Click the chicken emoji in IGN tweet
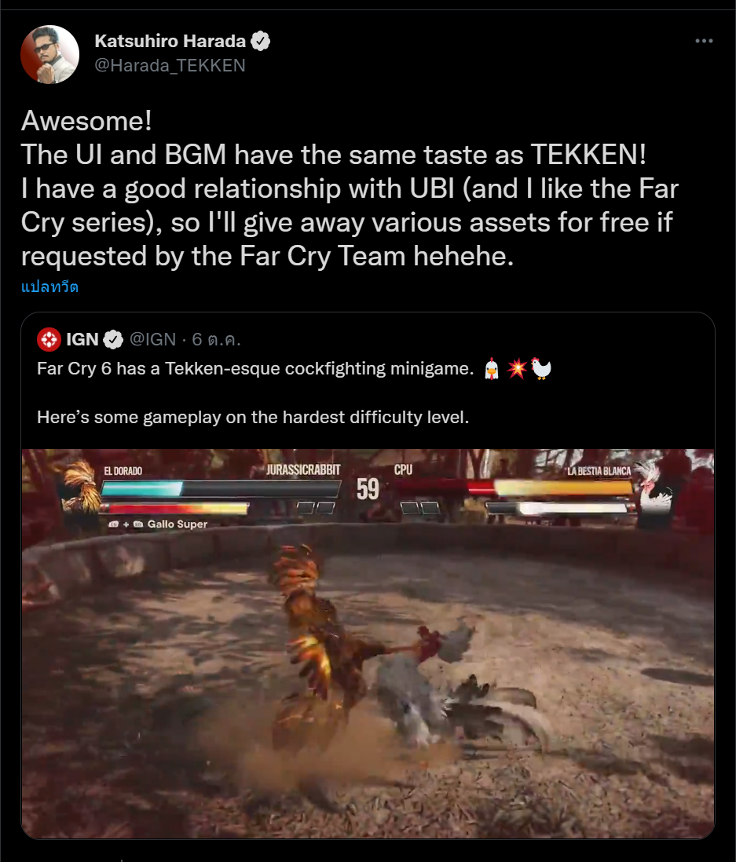Image resolution: width=736 pixels, height=862 pixels. pos(492,368)
